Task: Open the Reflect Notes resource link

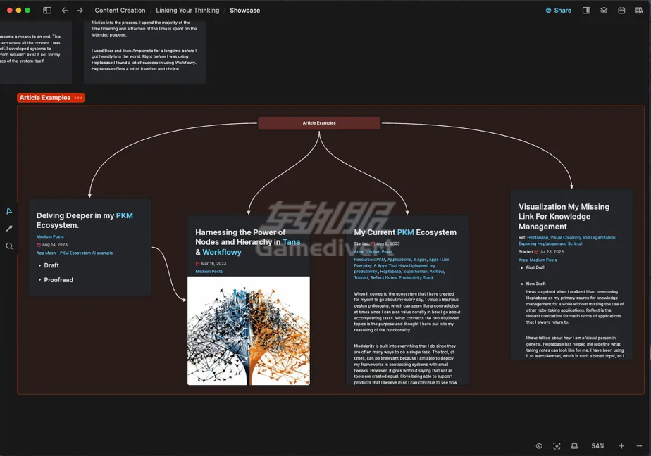Action: tap(383, 278)
